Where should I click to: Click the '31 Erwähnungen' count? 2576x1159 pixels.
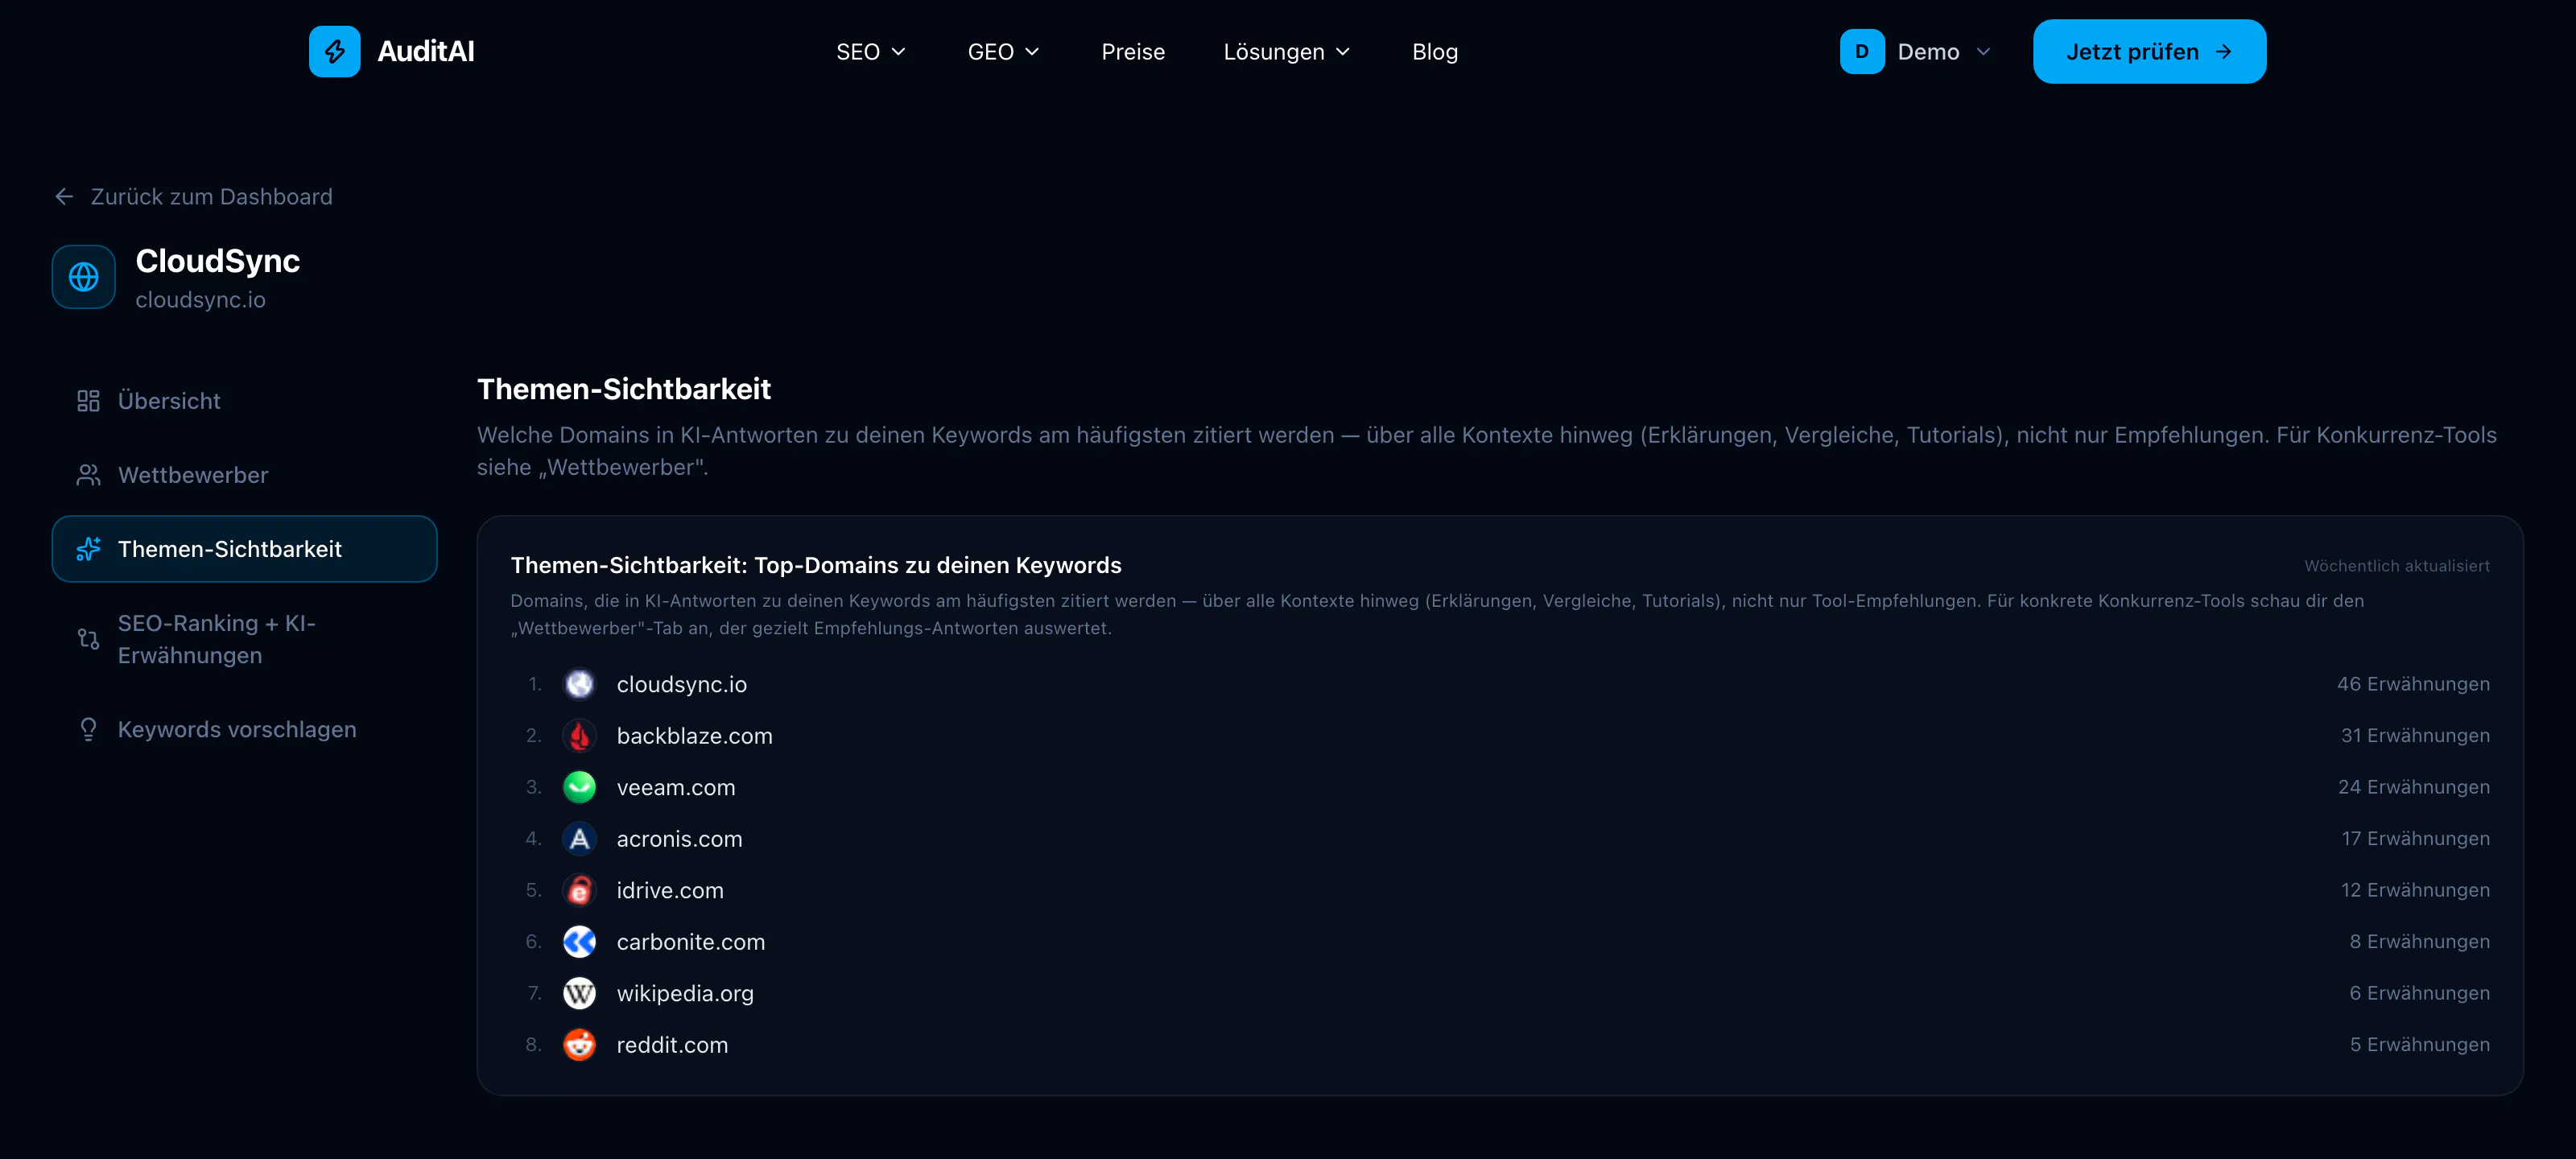point(2415,735)
